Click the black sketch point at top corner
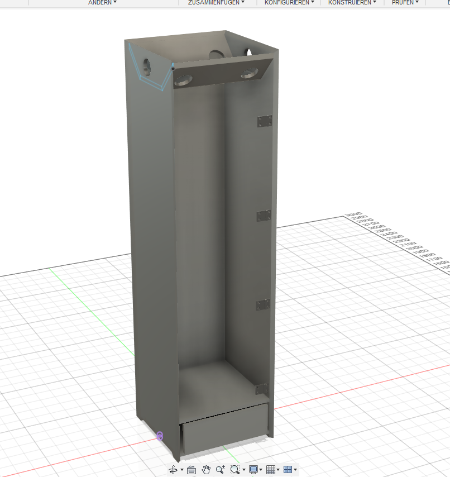Screen dimensions: 450x477 pyautogui.click(x=173, y=69)
